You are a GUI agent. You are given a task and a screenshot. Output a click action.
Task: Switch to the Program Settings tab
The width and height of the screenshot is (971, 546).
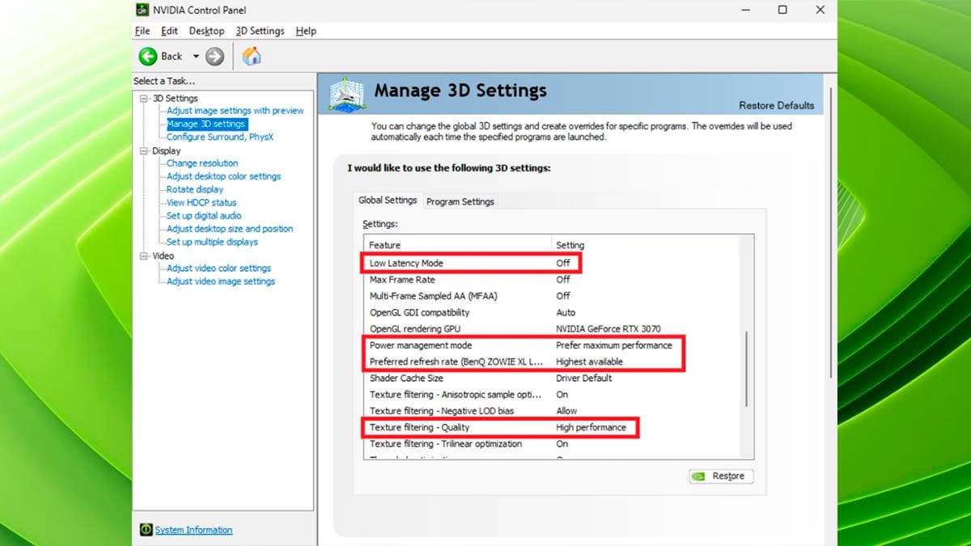pyautogui.click(x=460, y=201)
